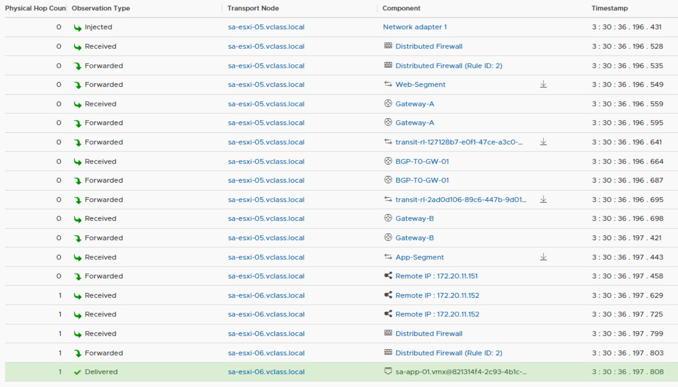
Task: Sort by Physical Hop Count column header
Action: click(x=35, y=8)
